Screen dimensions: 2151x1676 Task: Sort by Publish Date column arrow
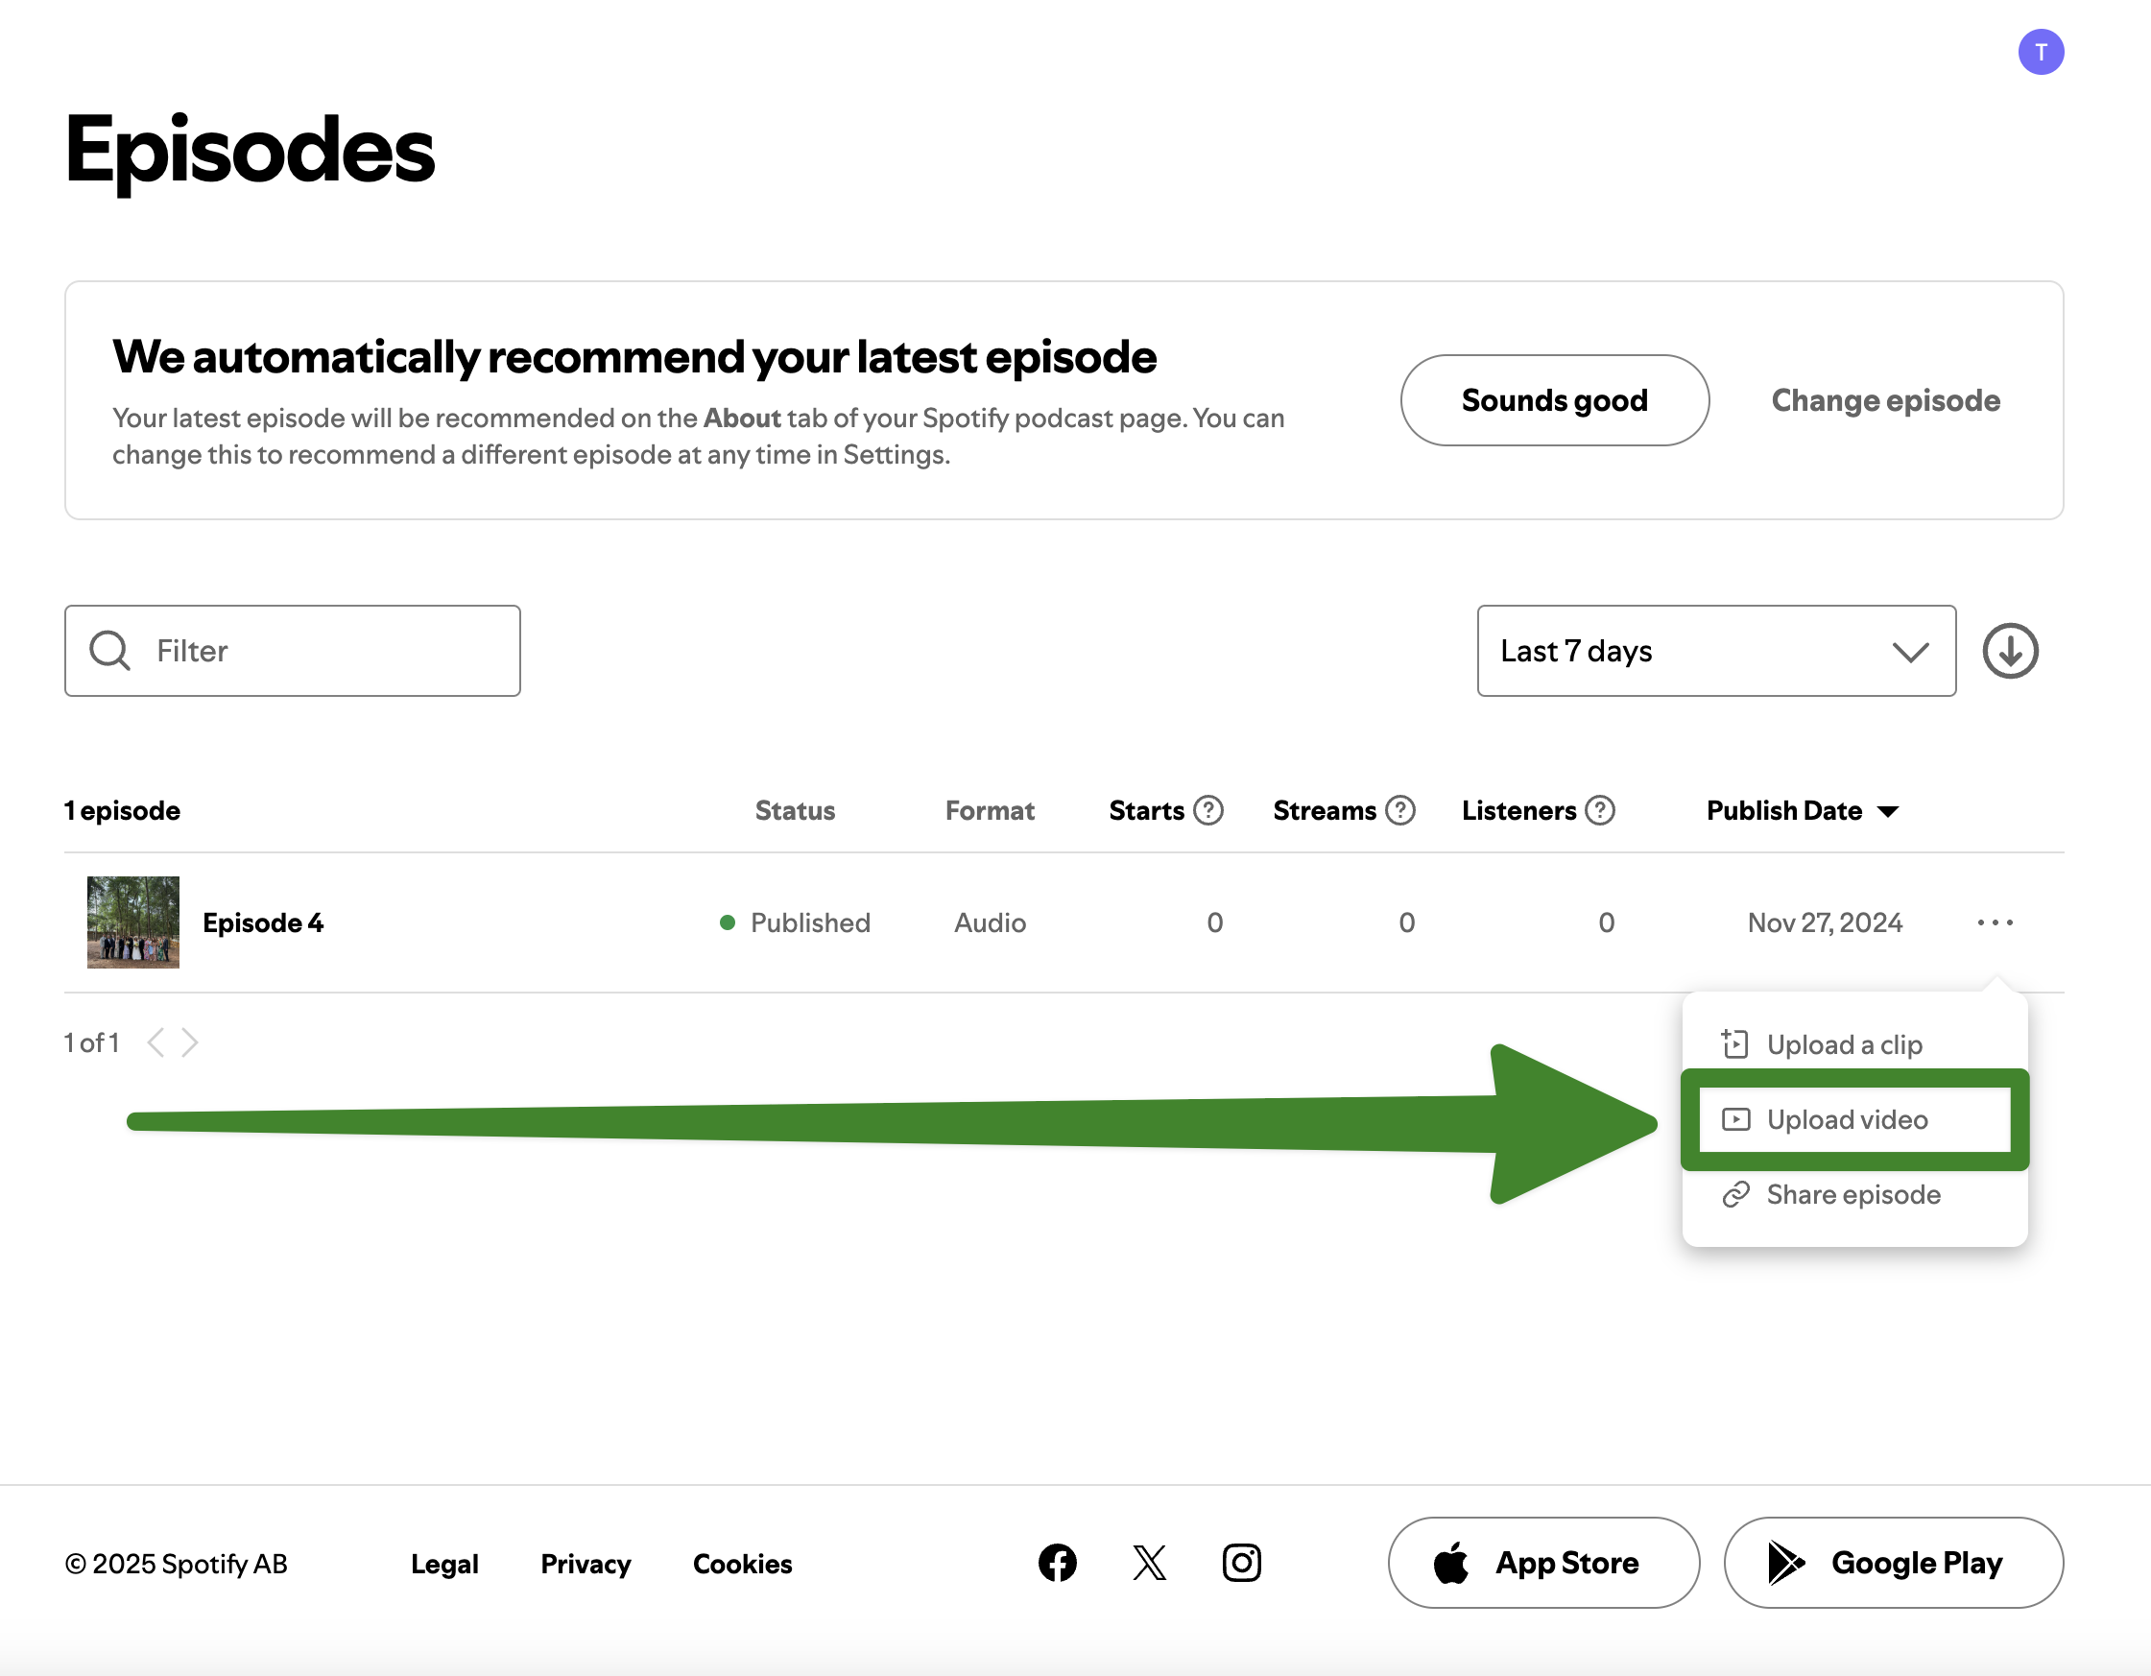(1888, 811)
